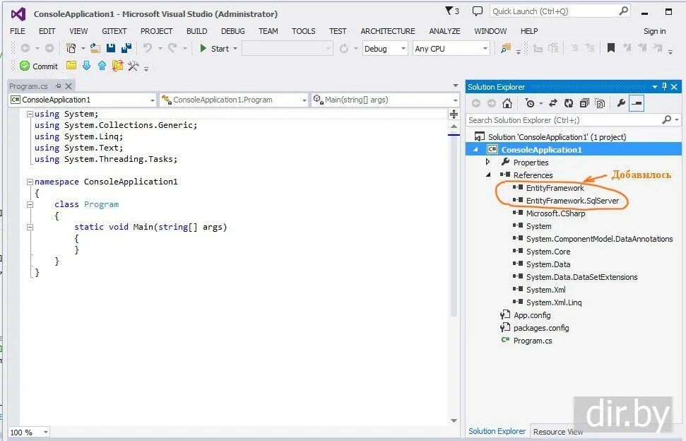Collapse the namespace ConsoleApplication1 outline
The image size is (686, 441).
click(30, 182)
